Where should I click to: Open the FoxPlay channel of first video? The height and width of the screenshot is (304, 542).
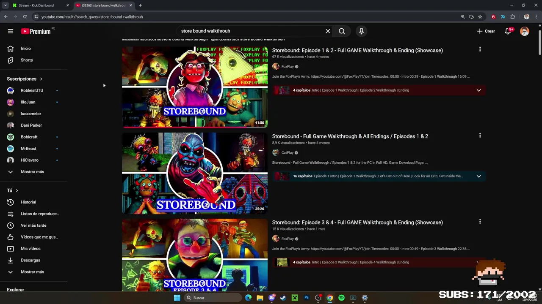pos(288,67)
